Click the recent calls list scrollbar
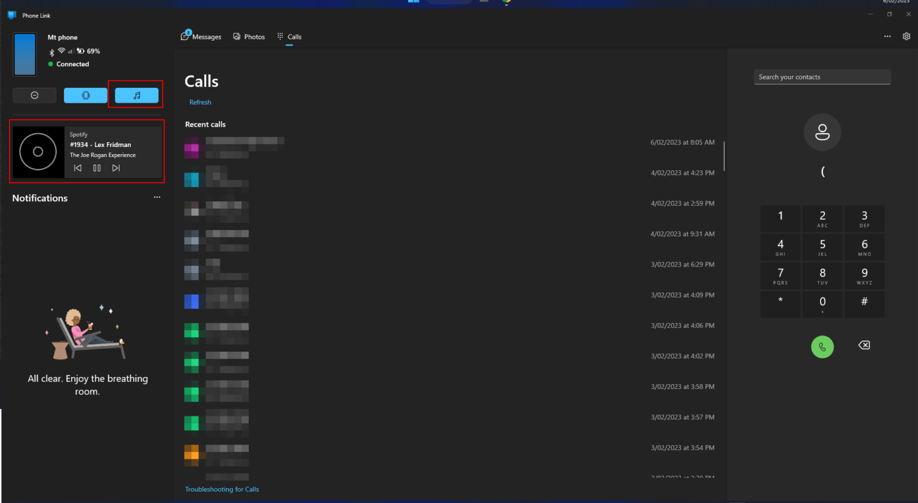Screen dimensions: 918x503 [724, 157]
